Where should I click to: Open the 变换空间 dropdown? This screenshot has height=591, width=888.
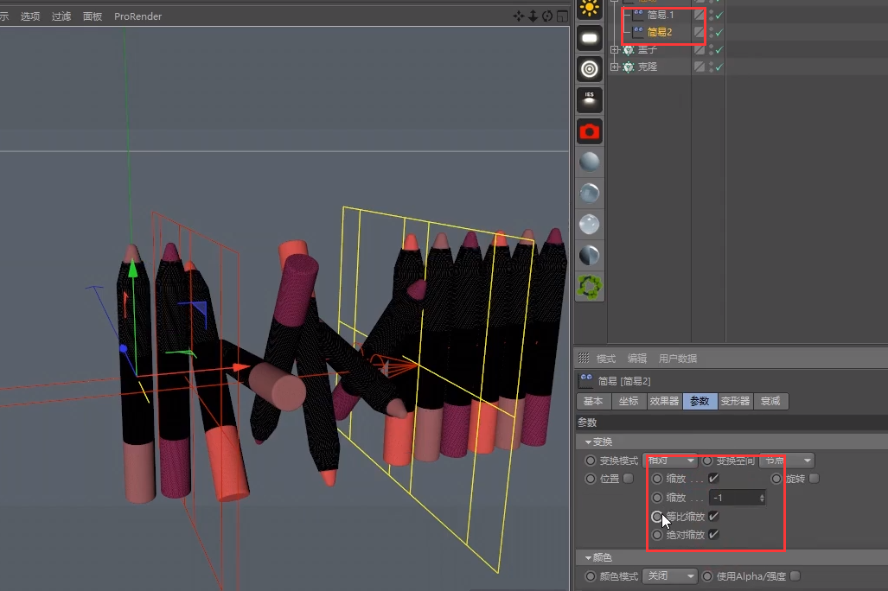tap(787, 461)
